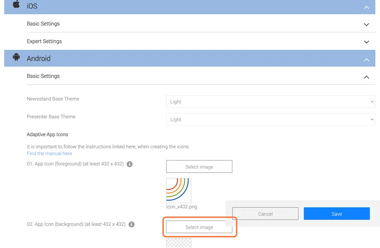Cancel the settings changes
The image size is (380, 248).
pyautogui.click(x=265, y=214)
